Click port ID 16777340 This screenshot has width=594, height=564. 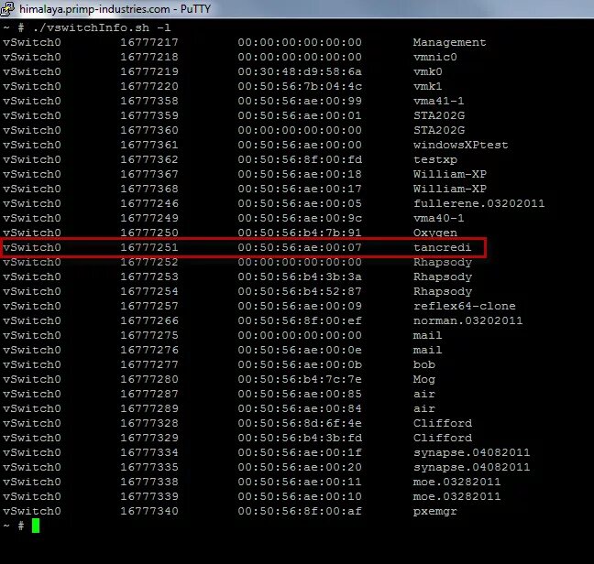click(149, 512)
